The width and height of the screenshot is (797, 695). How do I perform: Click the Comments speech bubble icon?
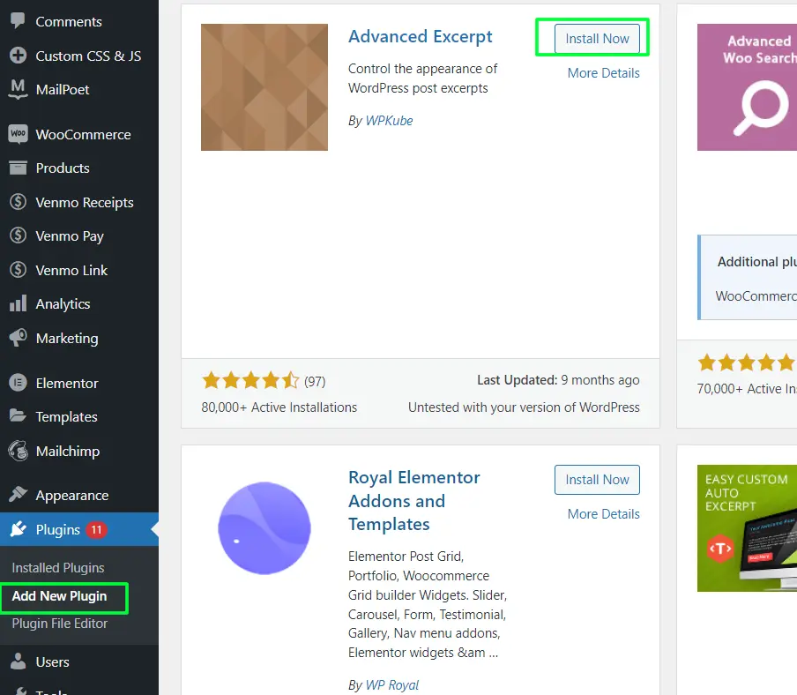click(18, 22)
